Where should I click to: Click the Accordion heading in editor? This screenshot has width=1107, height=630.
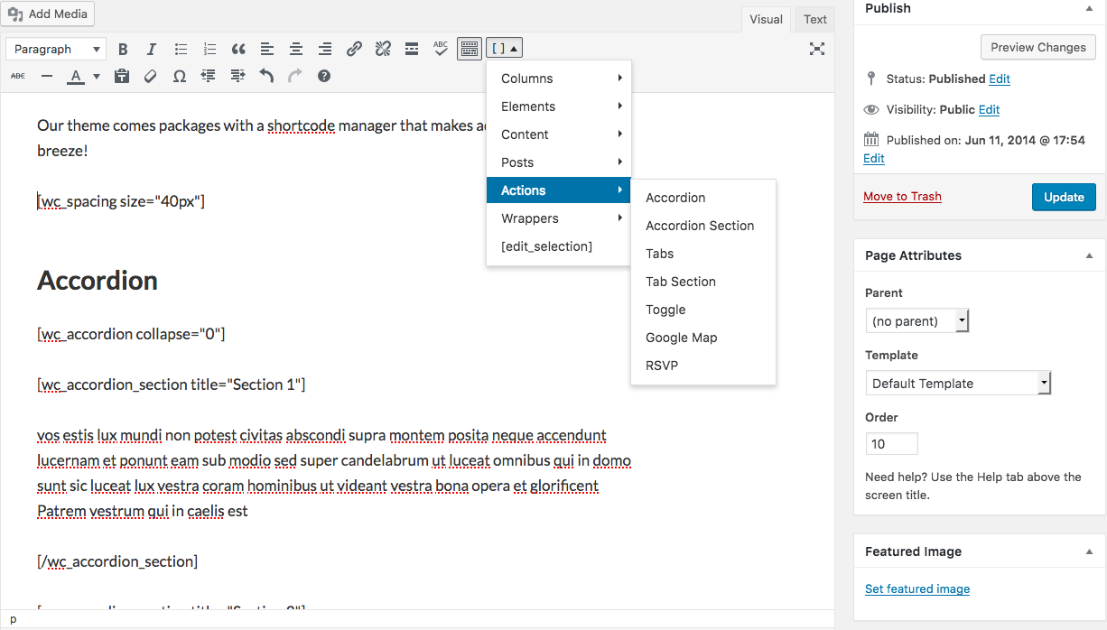click(98, 281)
